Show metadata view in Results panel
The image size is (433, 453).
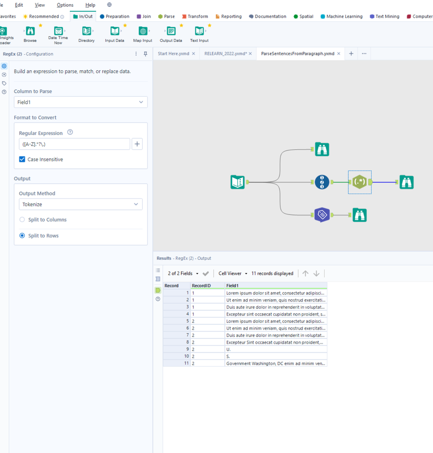point(158,279)
